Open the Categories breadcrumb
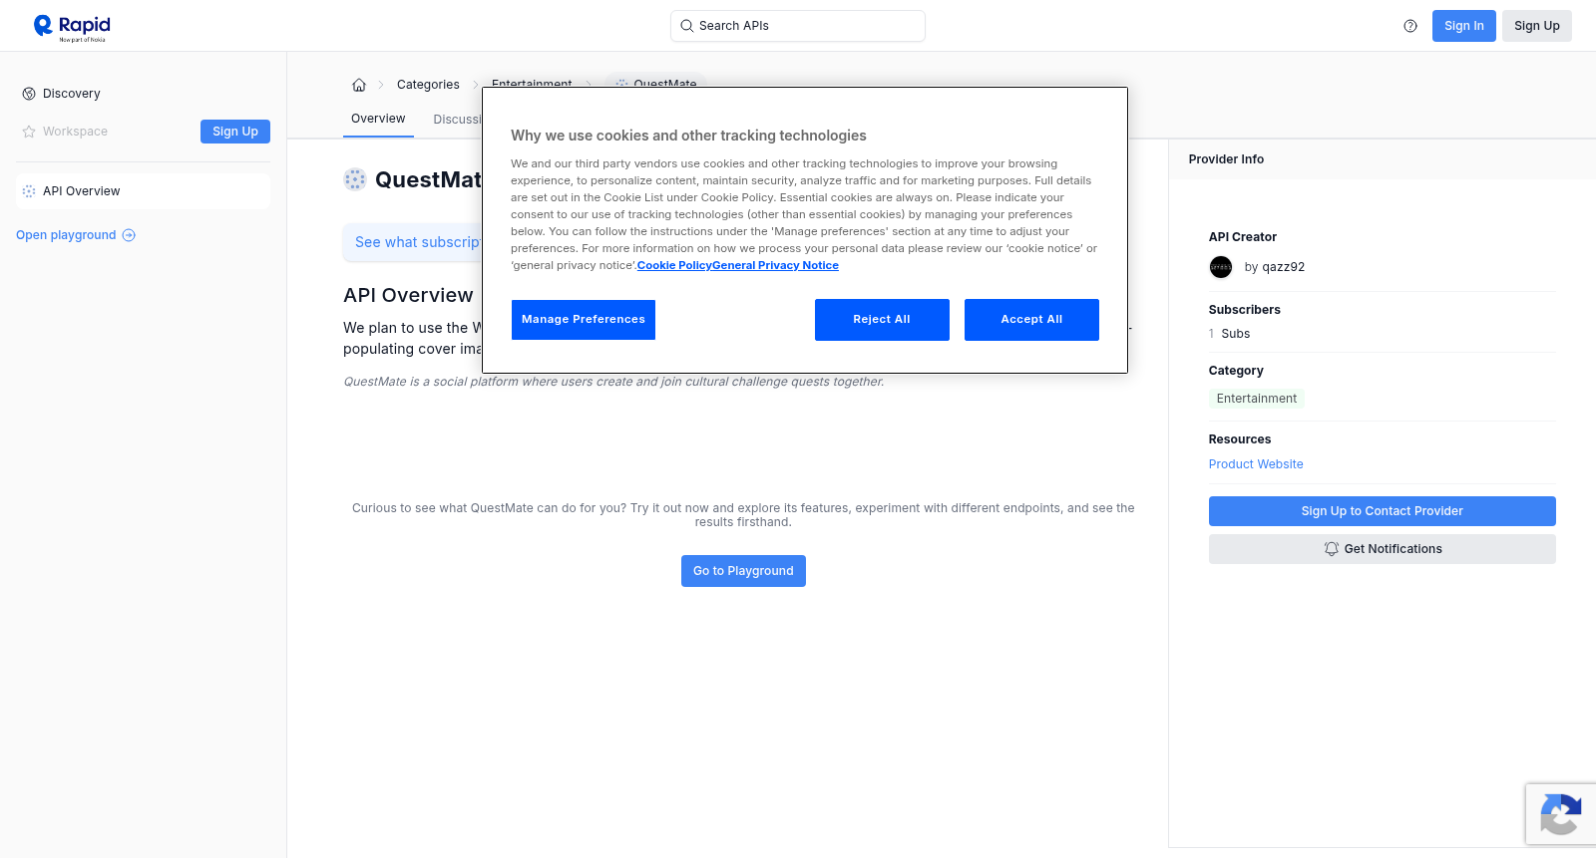This screenshot has width=1596, height=858. coord(428,85)
